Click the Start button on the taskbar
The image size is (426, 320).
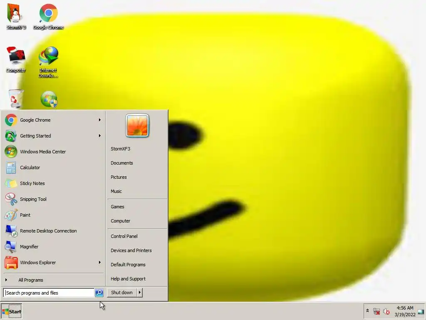pos(12,312)
